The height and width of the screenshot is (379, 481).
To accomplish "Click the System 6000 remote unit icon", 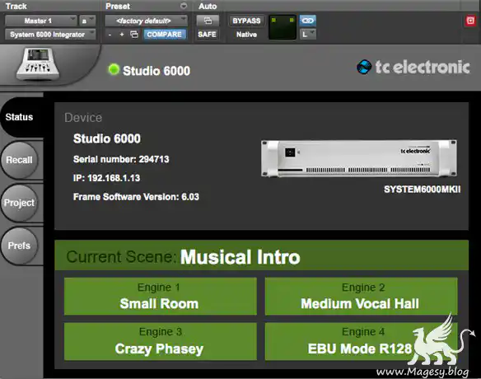I will click(x=38, y=63).
